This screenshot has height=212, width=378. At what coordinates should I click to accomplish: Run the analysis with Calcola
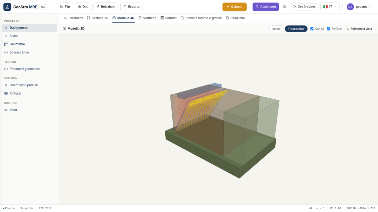tap(234, 7)
